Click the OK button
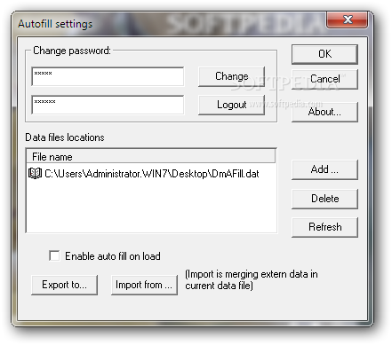 pyautogui.click(x=324, y=54)
